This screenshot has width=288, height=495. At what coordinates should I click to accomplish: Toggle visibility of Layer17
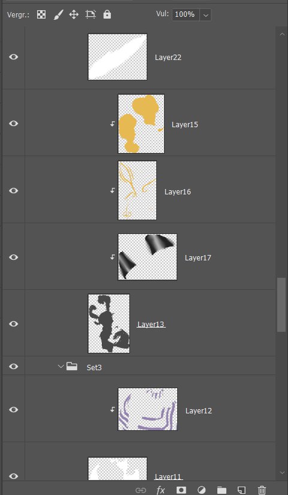coord(13,257)
